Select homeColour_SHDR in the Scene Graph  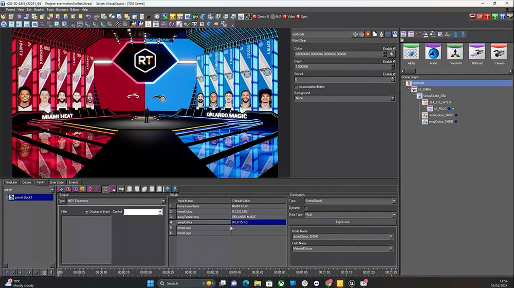click(x=440, y=115)
